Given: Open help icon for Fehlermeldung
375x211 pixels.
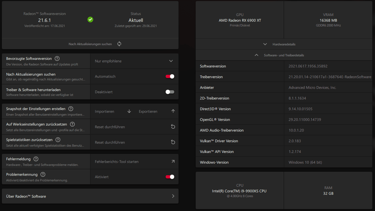Looking at the screenshot, I should point(36,159).
